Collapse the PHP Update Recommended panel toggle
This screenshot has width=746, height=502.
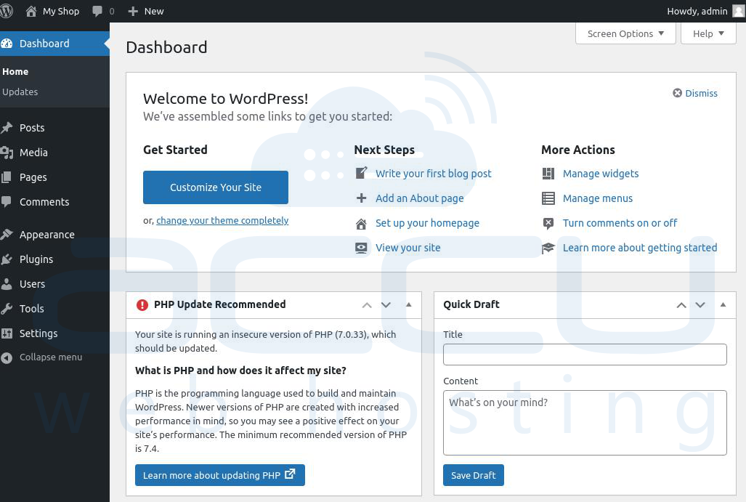click(409, 304)
